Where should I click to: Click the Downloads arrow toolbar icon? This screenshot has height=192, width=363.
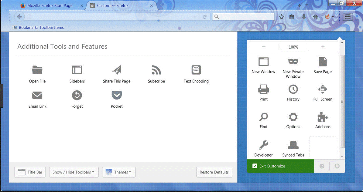(303, 17)
